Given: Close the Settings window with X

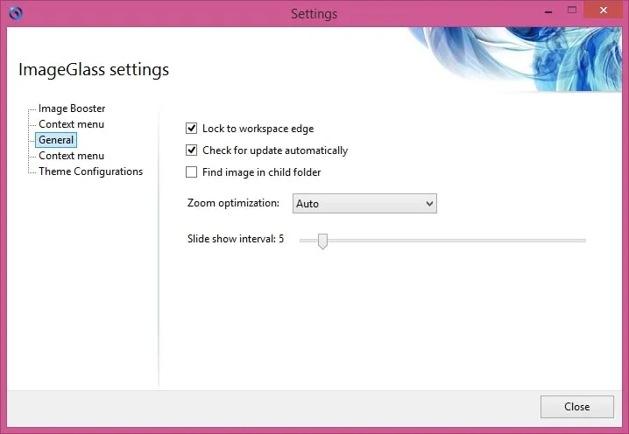Looking at the screenshot, I should (x=604, y=10).
